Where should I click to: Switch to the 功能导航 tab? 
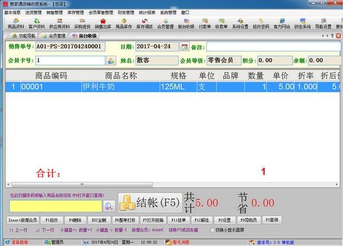click(23, 36)
